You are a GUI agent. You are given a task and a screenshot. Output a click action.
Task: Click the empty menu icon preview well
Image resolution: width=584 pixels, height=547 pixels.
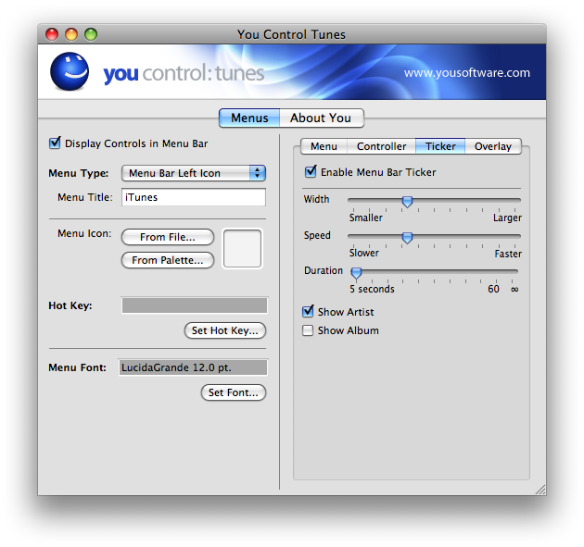[x=243, y=248]
